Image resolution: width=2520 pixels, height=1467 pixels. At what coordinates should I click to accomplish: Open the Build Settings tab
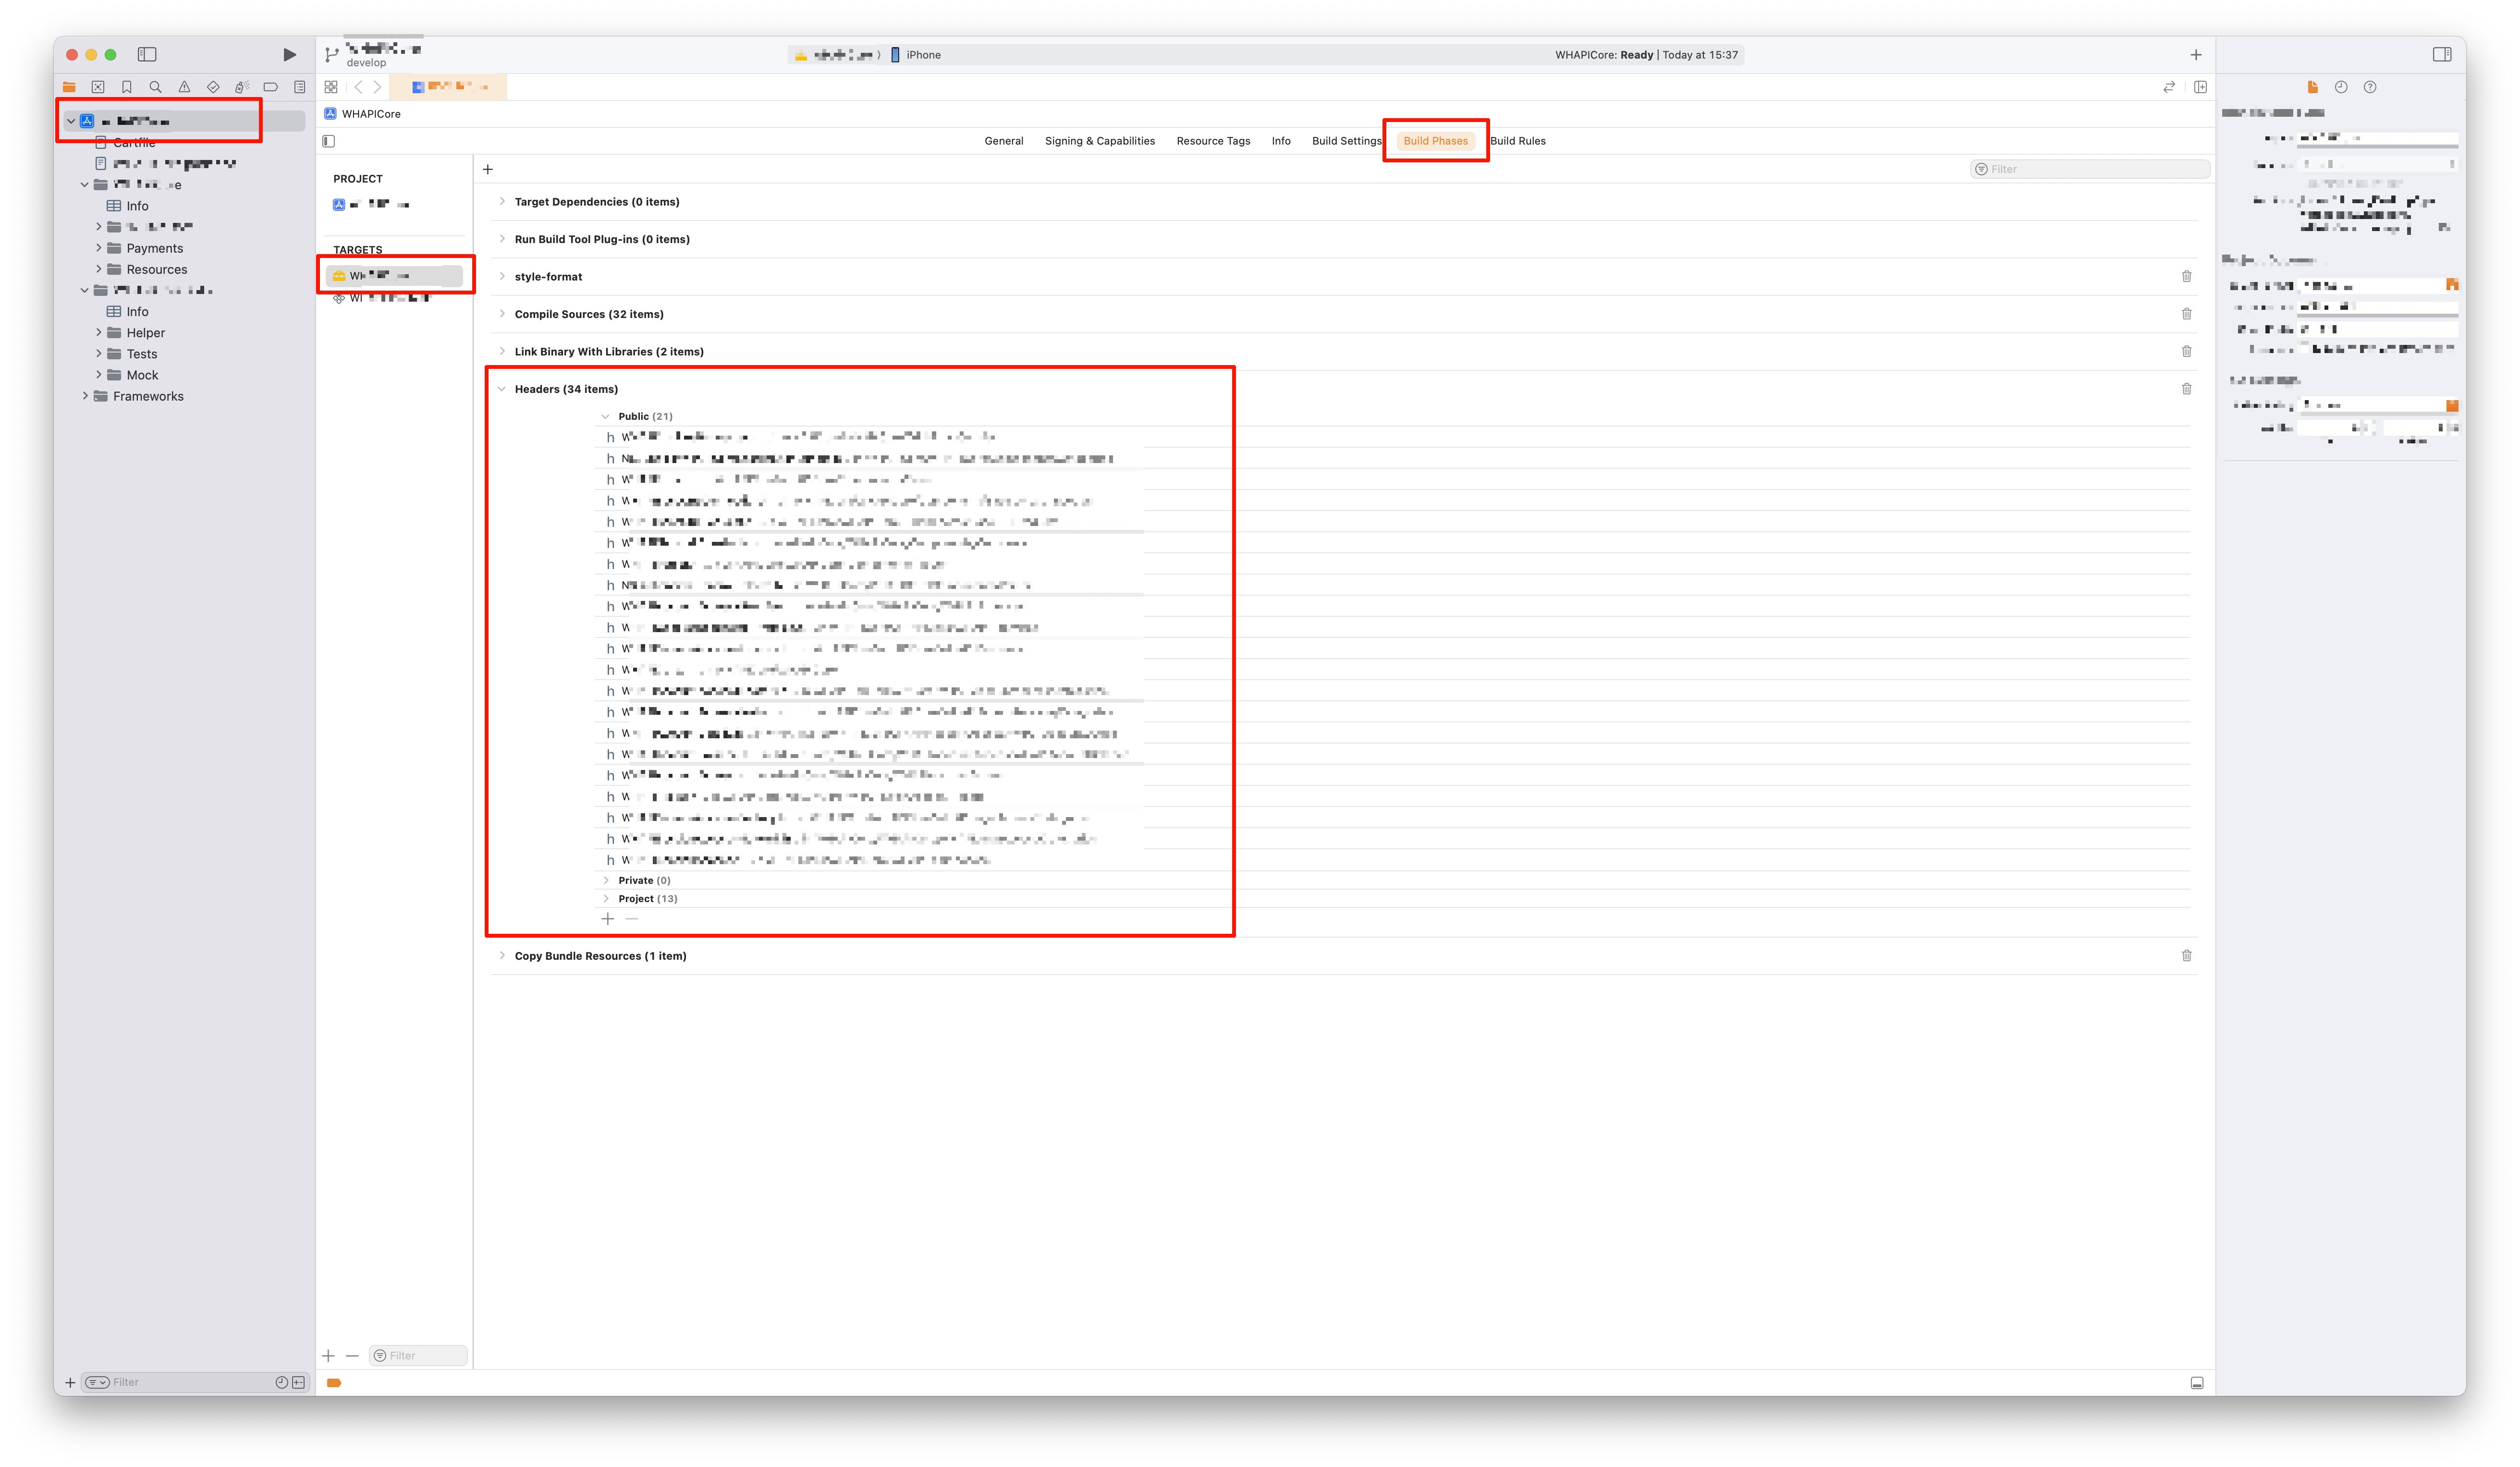coord(1346,141)
